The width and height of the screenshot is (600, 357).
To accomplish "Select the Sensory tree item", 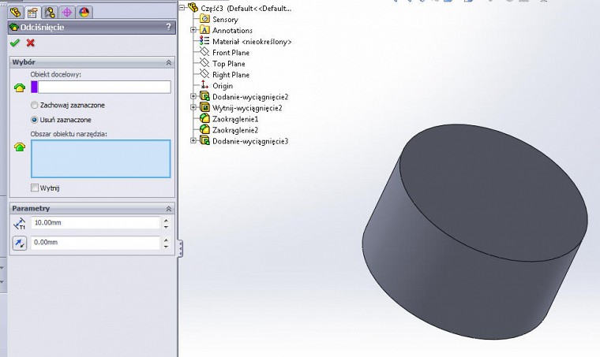I will click(x=225, y=20).
